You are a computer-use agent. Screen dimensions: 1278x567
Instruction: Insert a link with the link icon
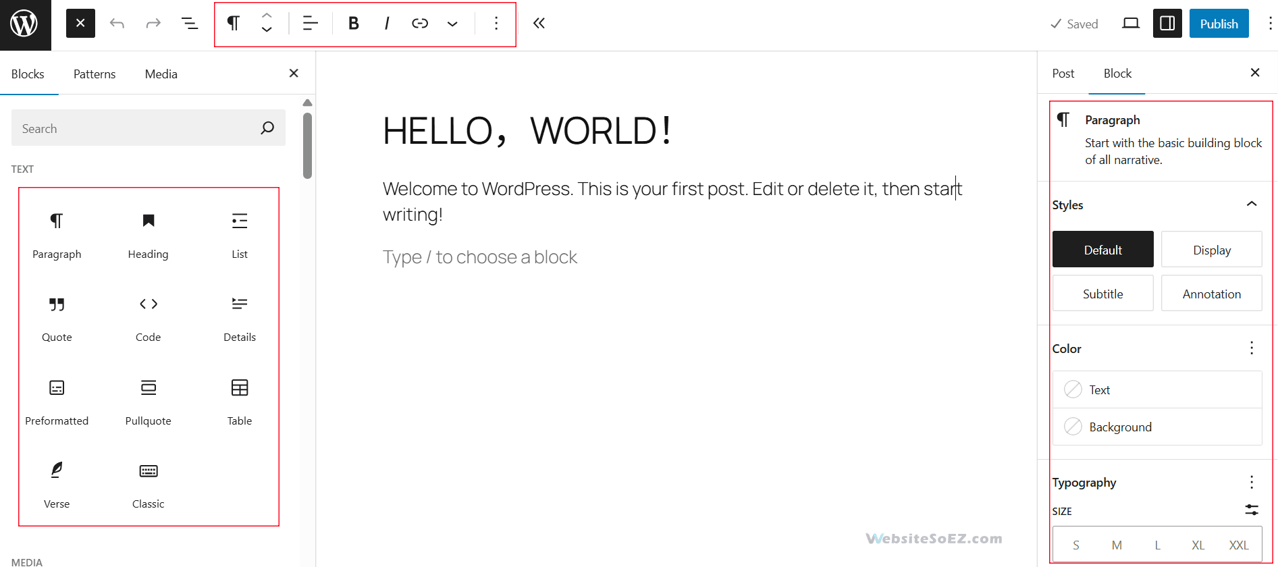pos(420,24)
